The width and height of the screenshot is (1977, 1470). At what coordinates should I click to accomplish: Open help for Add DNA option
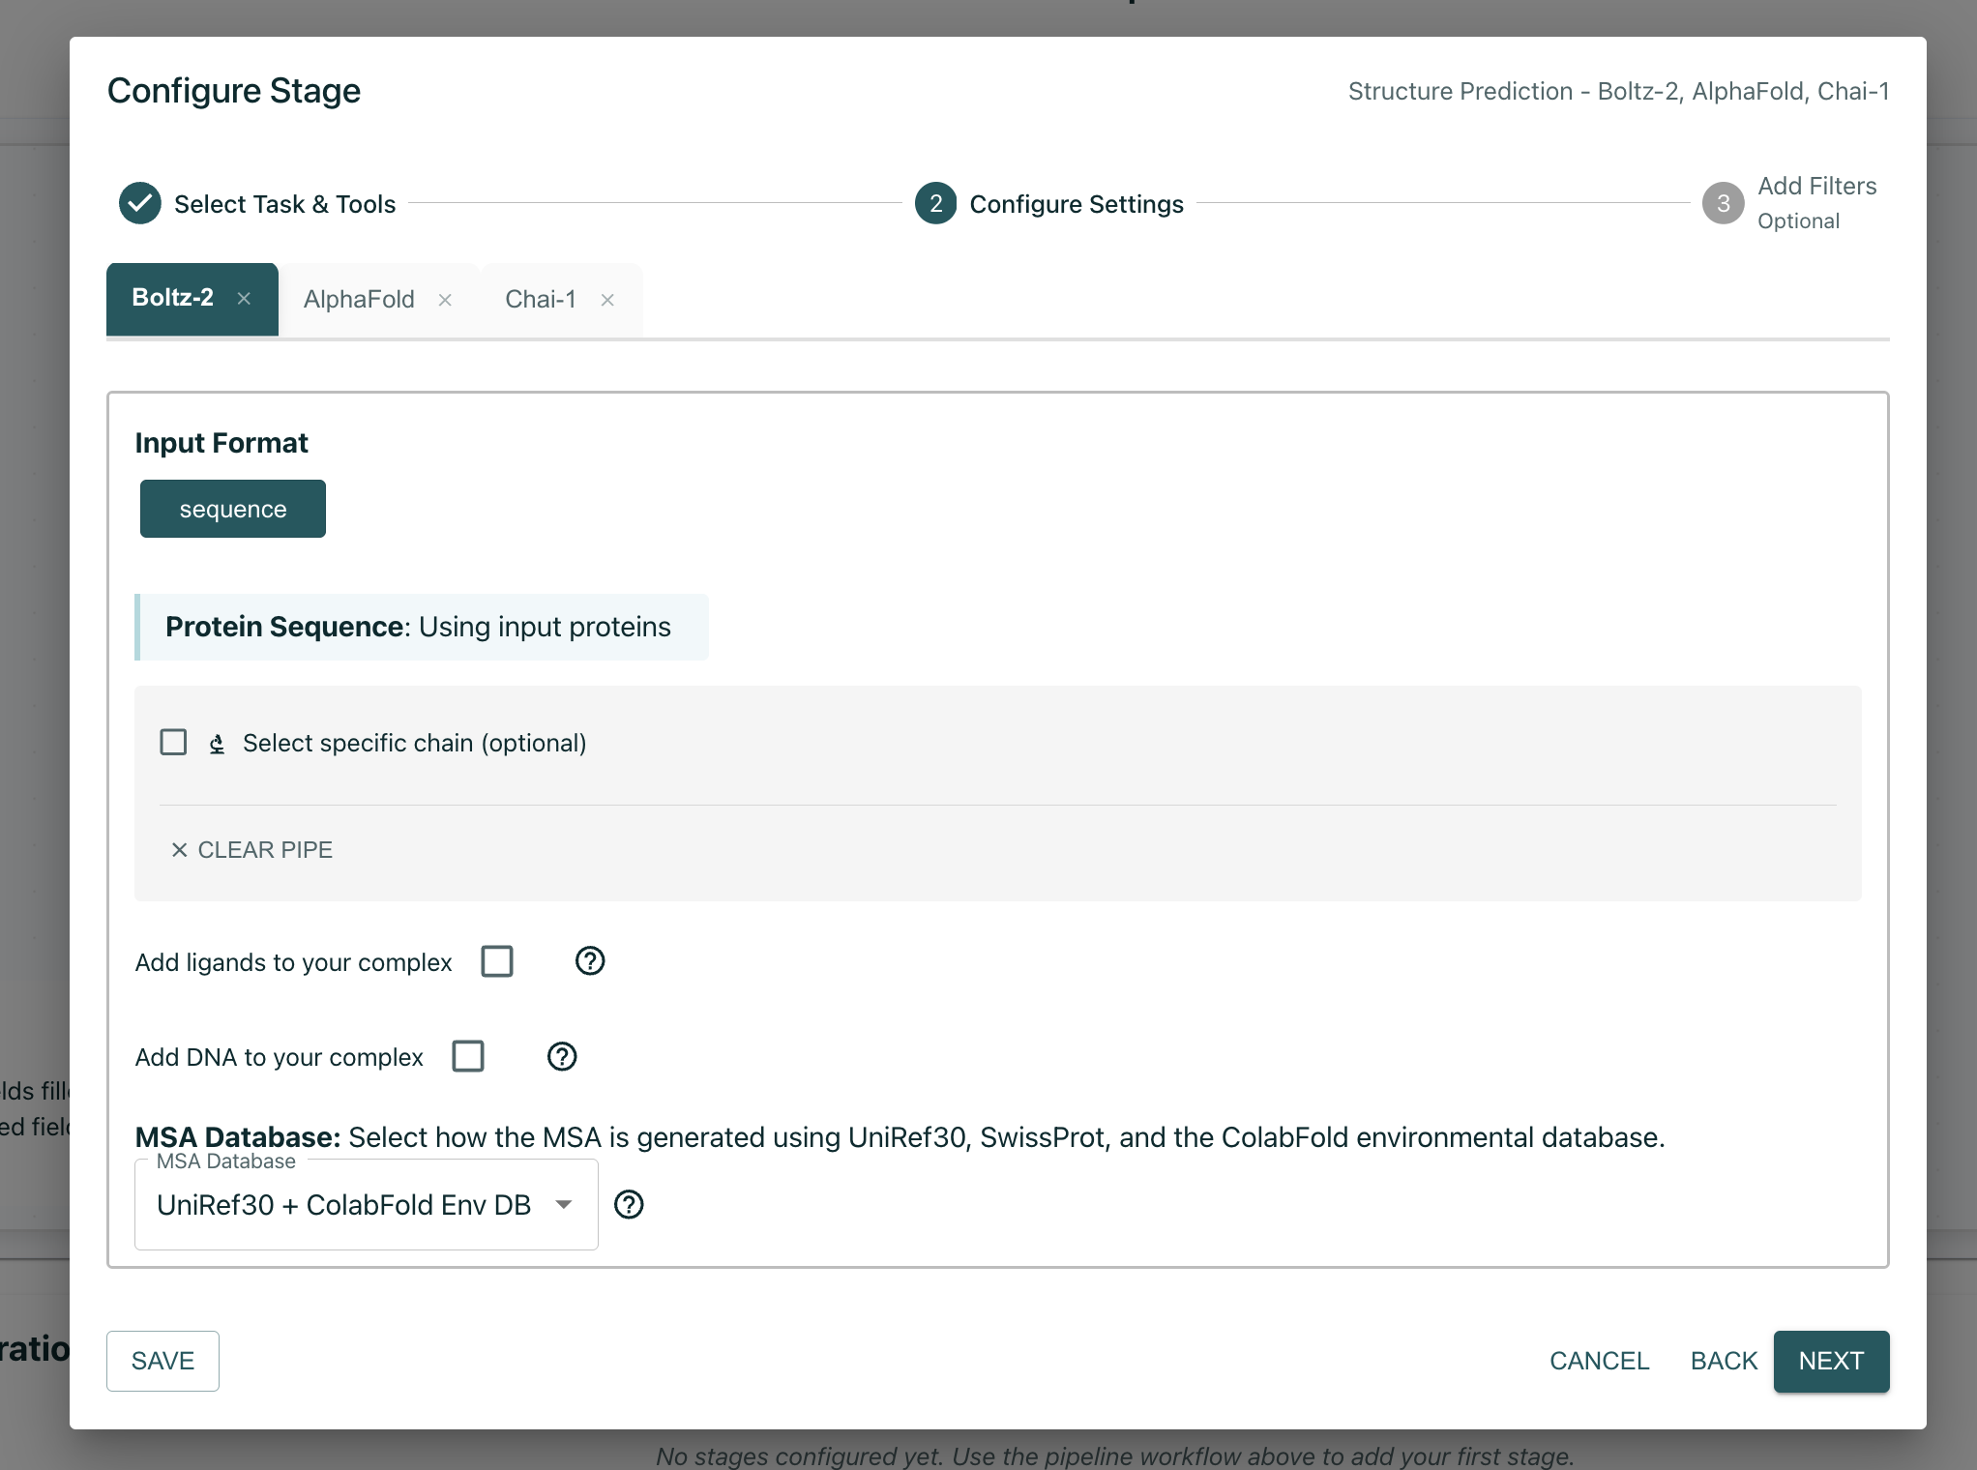click(561, 1056)
